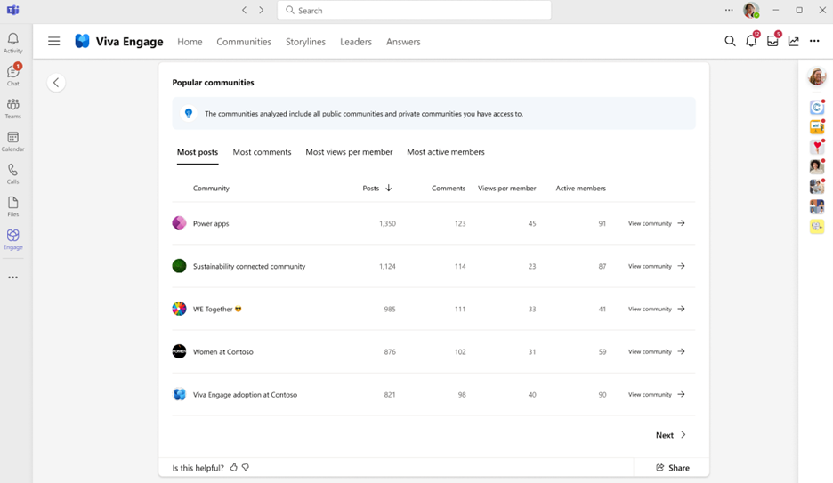833x483 pixels.
Task: Open the analytics chart icon
Action: pyautogui.click(x=794, y=41)
